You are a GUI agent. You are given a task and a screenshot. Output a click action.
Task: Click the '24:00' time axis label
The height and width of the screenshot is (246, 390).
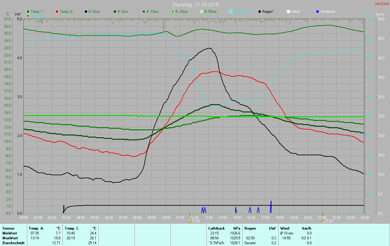pos(365,217)
